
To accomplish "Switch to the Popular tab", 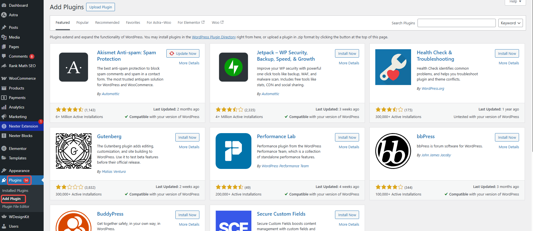I will coord(82,23).
